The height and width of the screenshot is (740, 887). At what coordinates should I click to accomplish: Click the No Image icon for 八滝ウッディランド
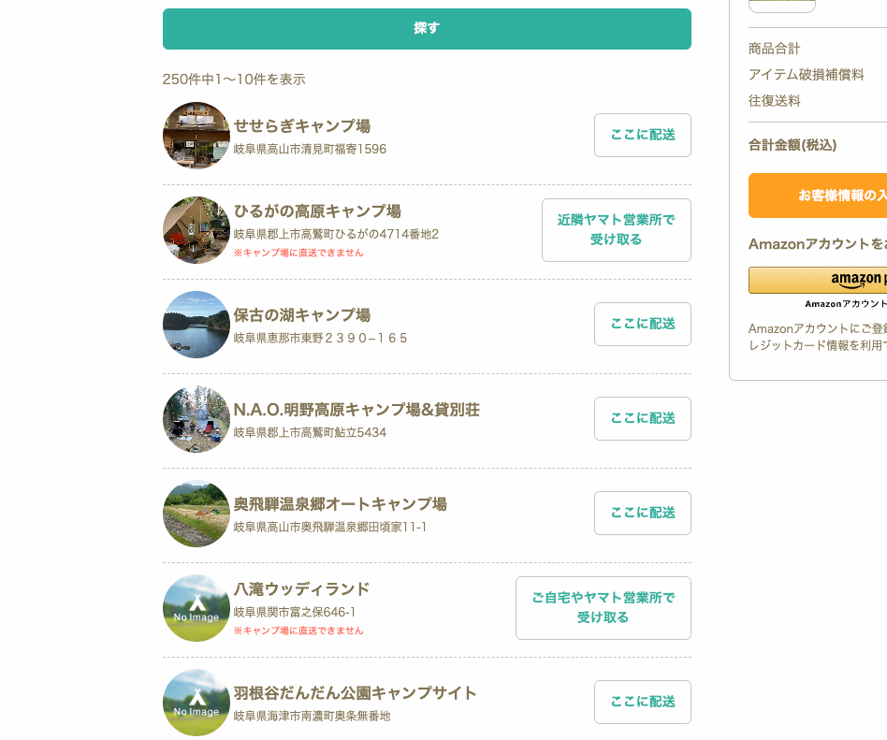point(196,608)
